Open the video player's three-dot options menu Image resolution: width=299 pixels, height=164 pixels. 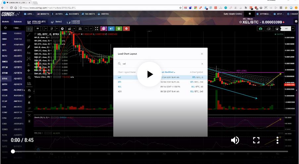click(277, 140)
